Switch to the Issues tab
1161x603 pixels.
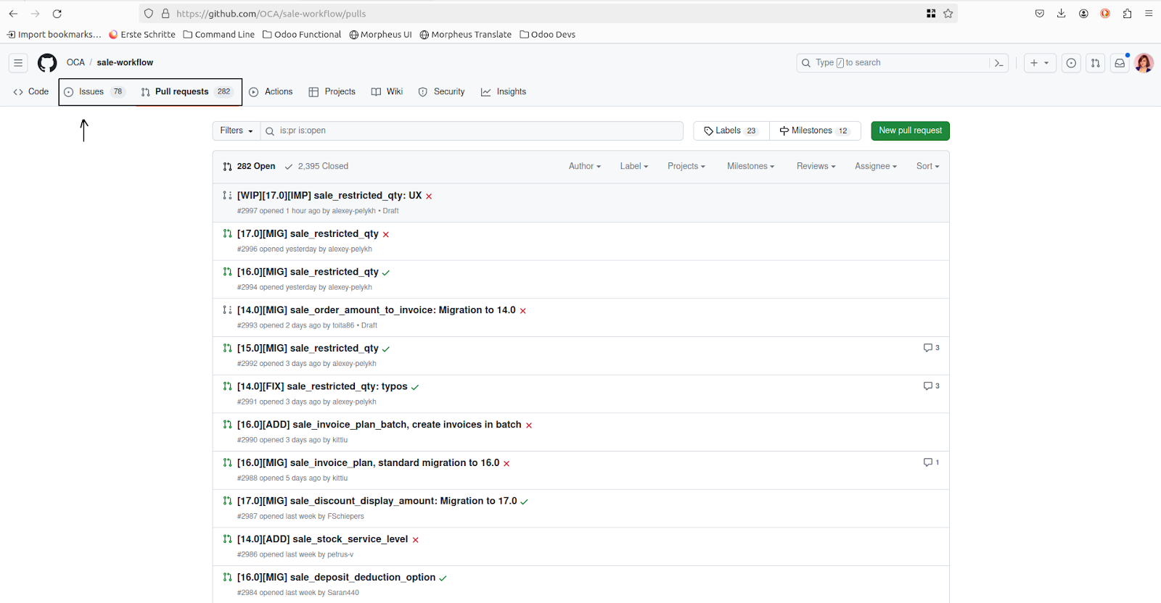pyautogui.click(x=94, y=92)
